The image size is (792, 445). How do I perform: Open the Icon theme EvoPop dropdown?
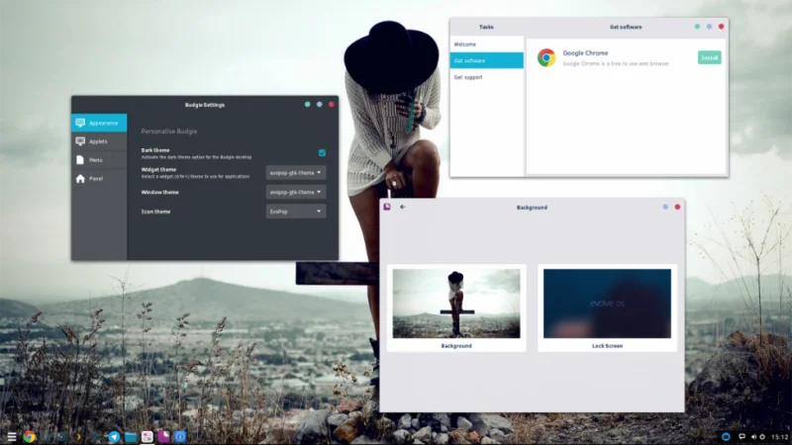point(295,212)
